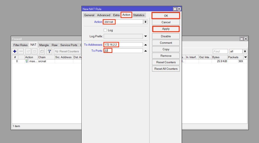Switch to the Advanced tab
259x143 pixels.
[104, 15]
